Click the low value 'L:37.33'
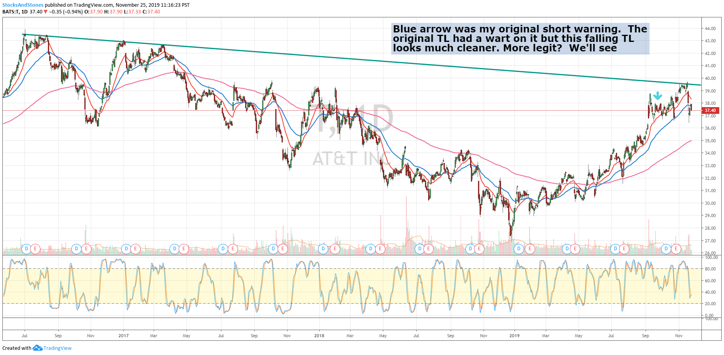 click(132, 12)
